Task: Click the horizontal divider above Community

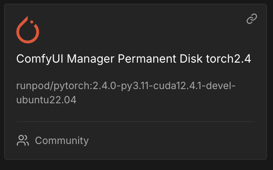Action: click(135, 121)
